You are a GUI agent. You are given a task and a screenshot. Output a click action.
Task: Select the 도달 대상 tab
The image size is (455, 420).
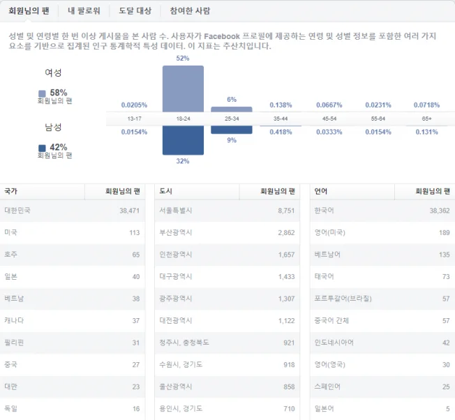[x=135, y=10]
